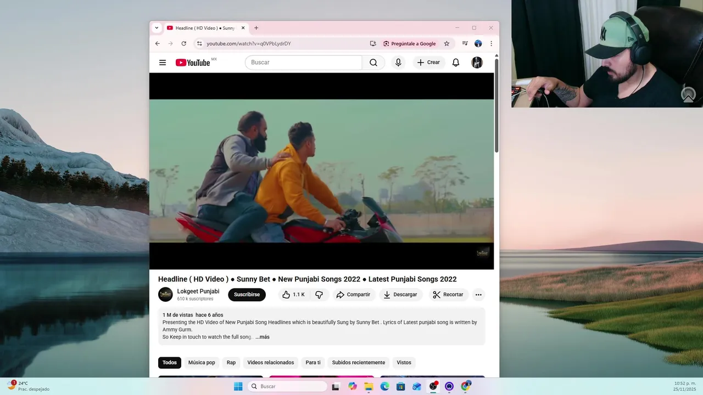Expand Chrome tab search dropdown arrow
Screen dimensions: 703x395
[x=157, y=28]
